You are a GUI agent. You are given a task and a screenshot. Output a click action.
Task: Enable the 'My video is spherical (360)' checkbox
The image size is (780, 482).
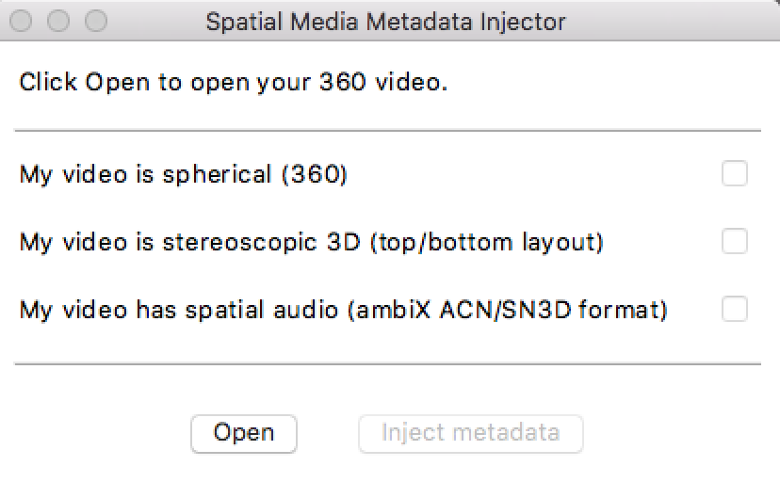734,173
